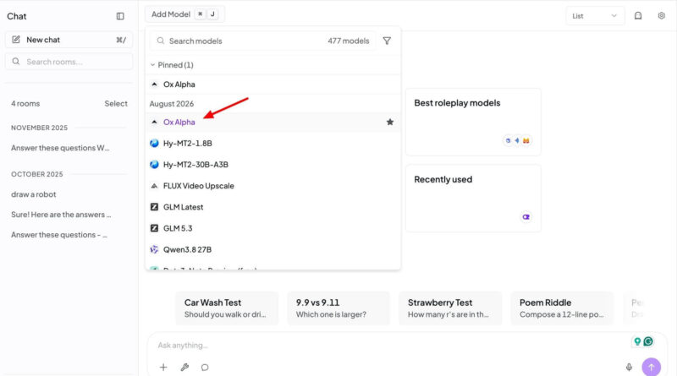The height and width of the screenshot is (376, 677).
Task: Open the Best roleplay models card
Action: (473, 123)
